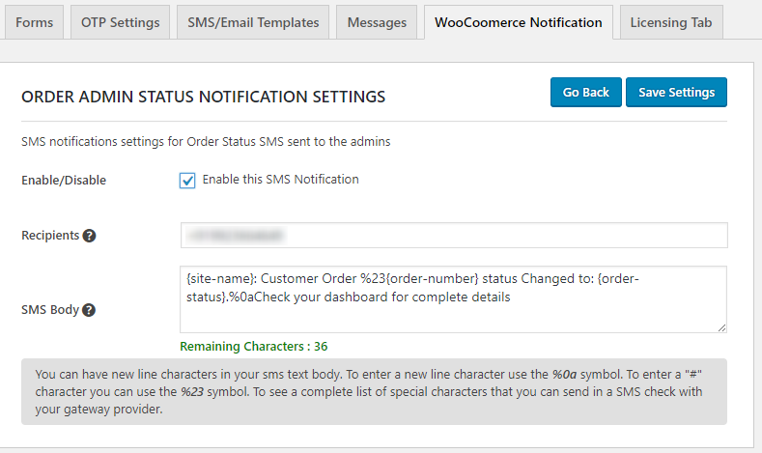
Task: Open the Recipients help tooltip icon
Action: coord(90,236)
